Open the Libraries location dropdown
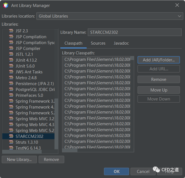This screenshot has width=185, height=178. tap(110, 16)
